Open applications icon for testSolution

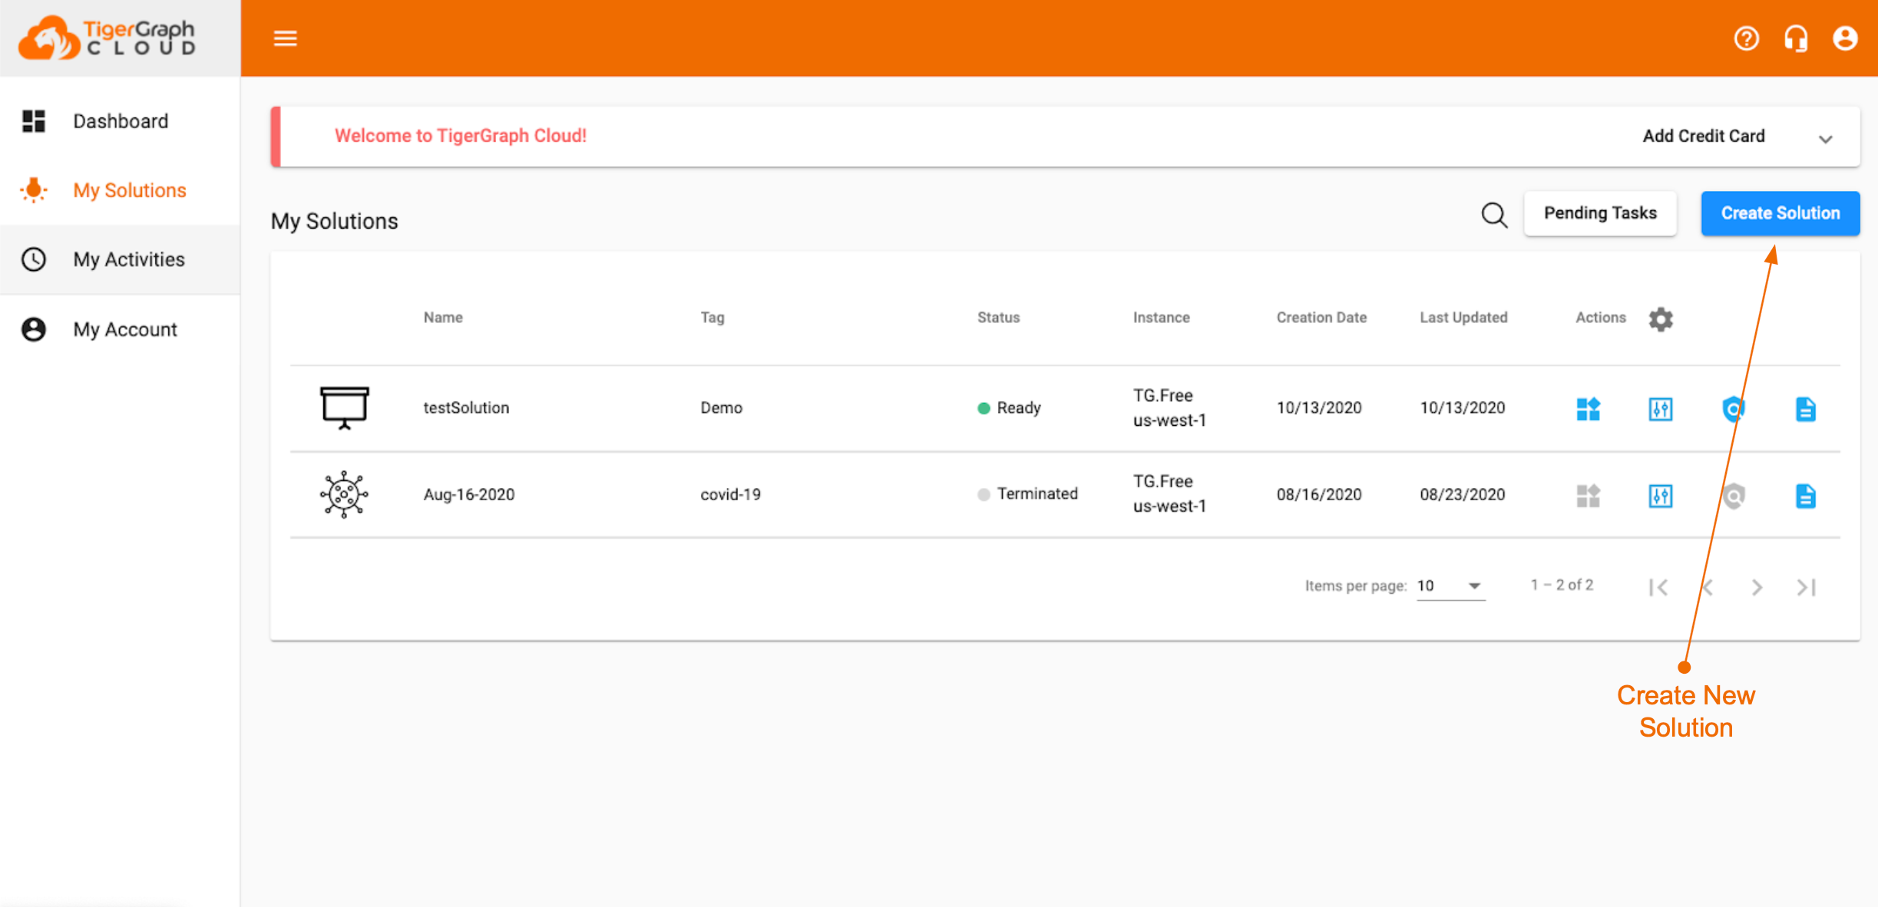click(x=1588, y=409)
